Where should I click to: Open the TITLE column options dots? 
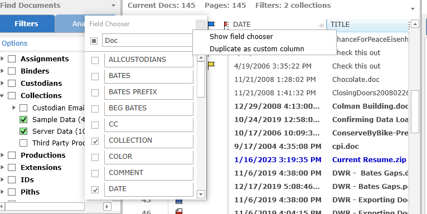[409, 25]
